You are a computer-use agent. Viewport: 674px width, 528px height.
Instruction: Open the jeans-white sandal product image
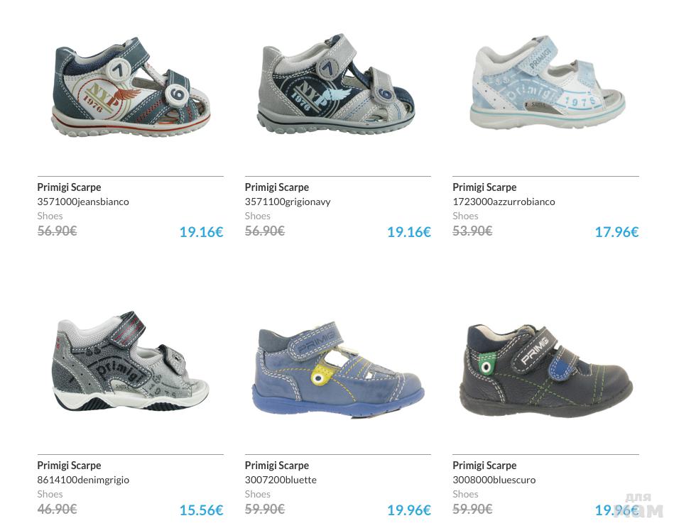coord(131,87)
